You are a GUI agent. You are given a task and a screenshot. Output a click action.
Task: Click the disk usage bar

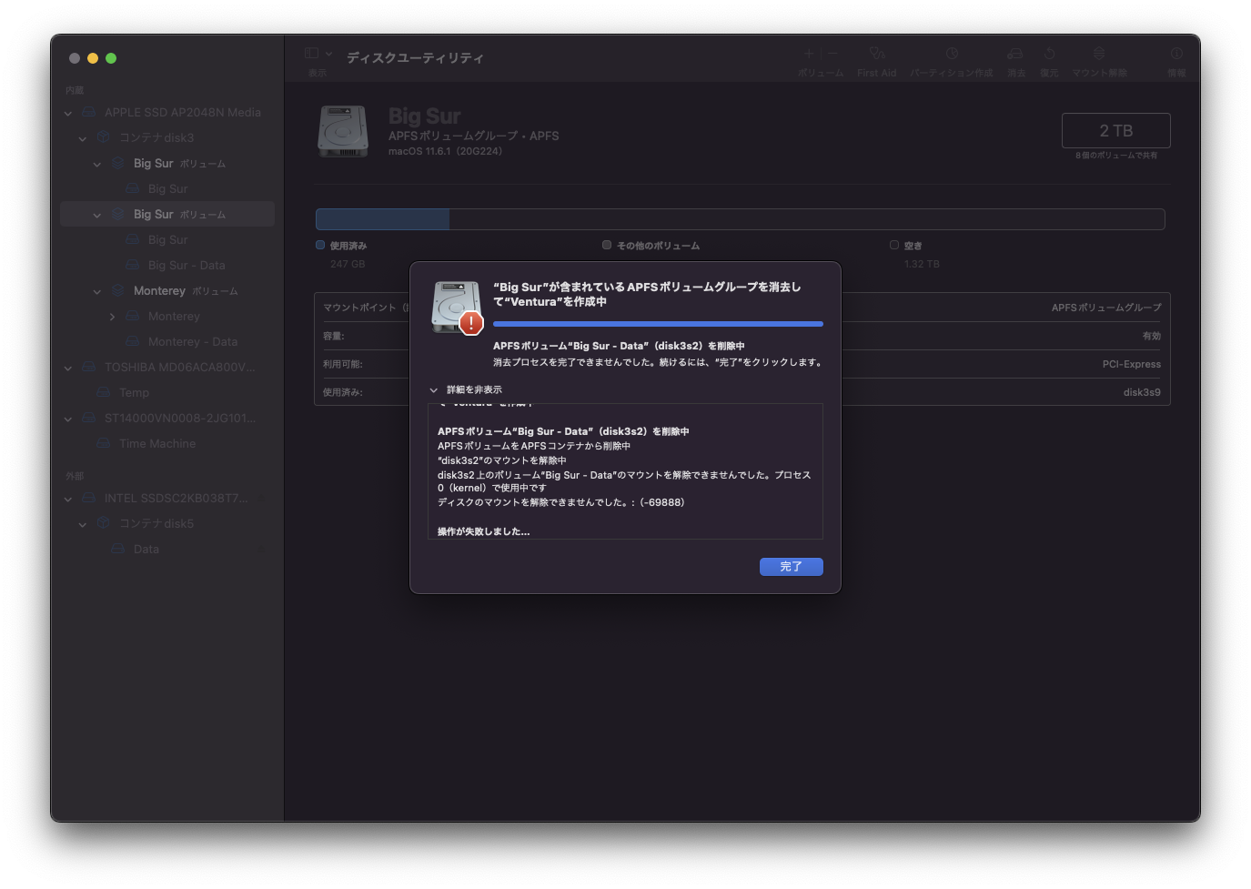pyautogui.click(x=740, y=219)
